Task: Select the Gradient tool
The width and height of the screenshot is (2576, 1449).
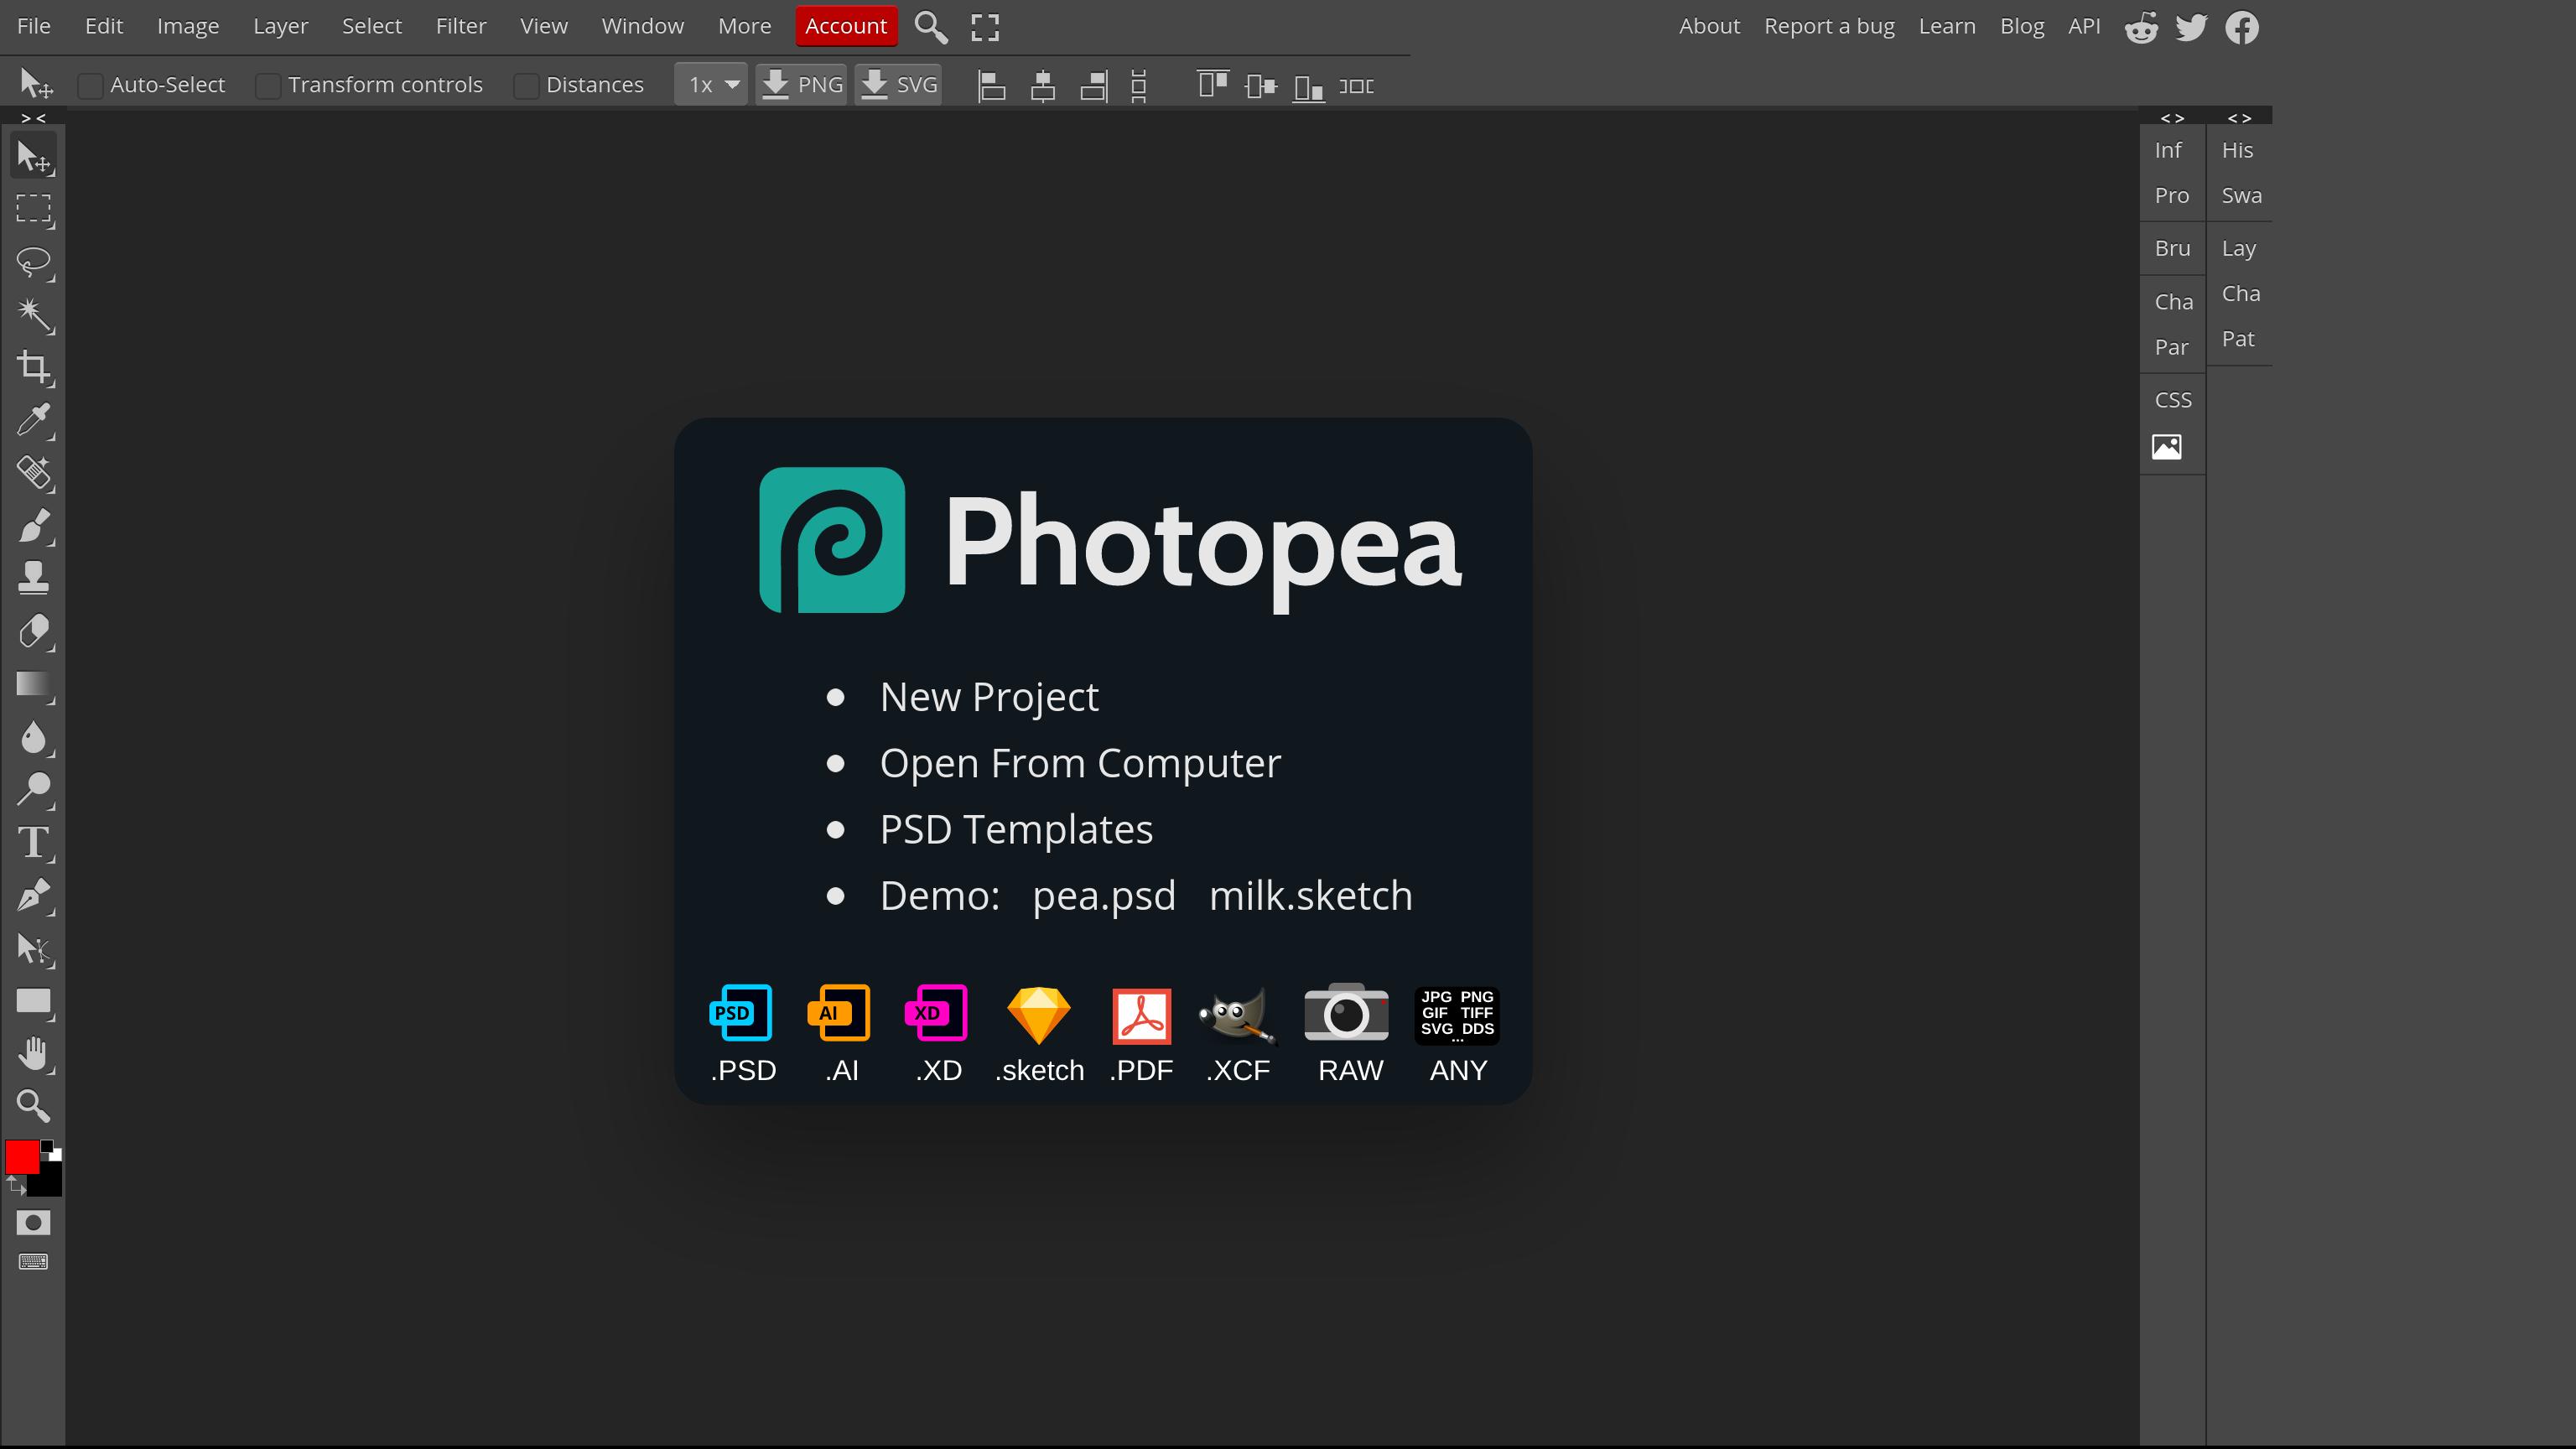Action: 34,684
